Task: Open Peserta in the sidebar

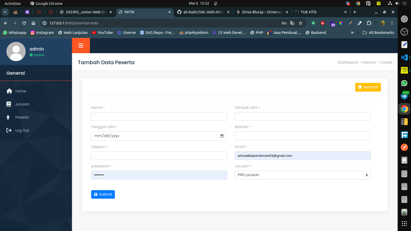Action: [22, 117]
